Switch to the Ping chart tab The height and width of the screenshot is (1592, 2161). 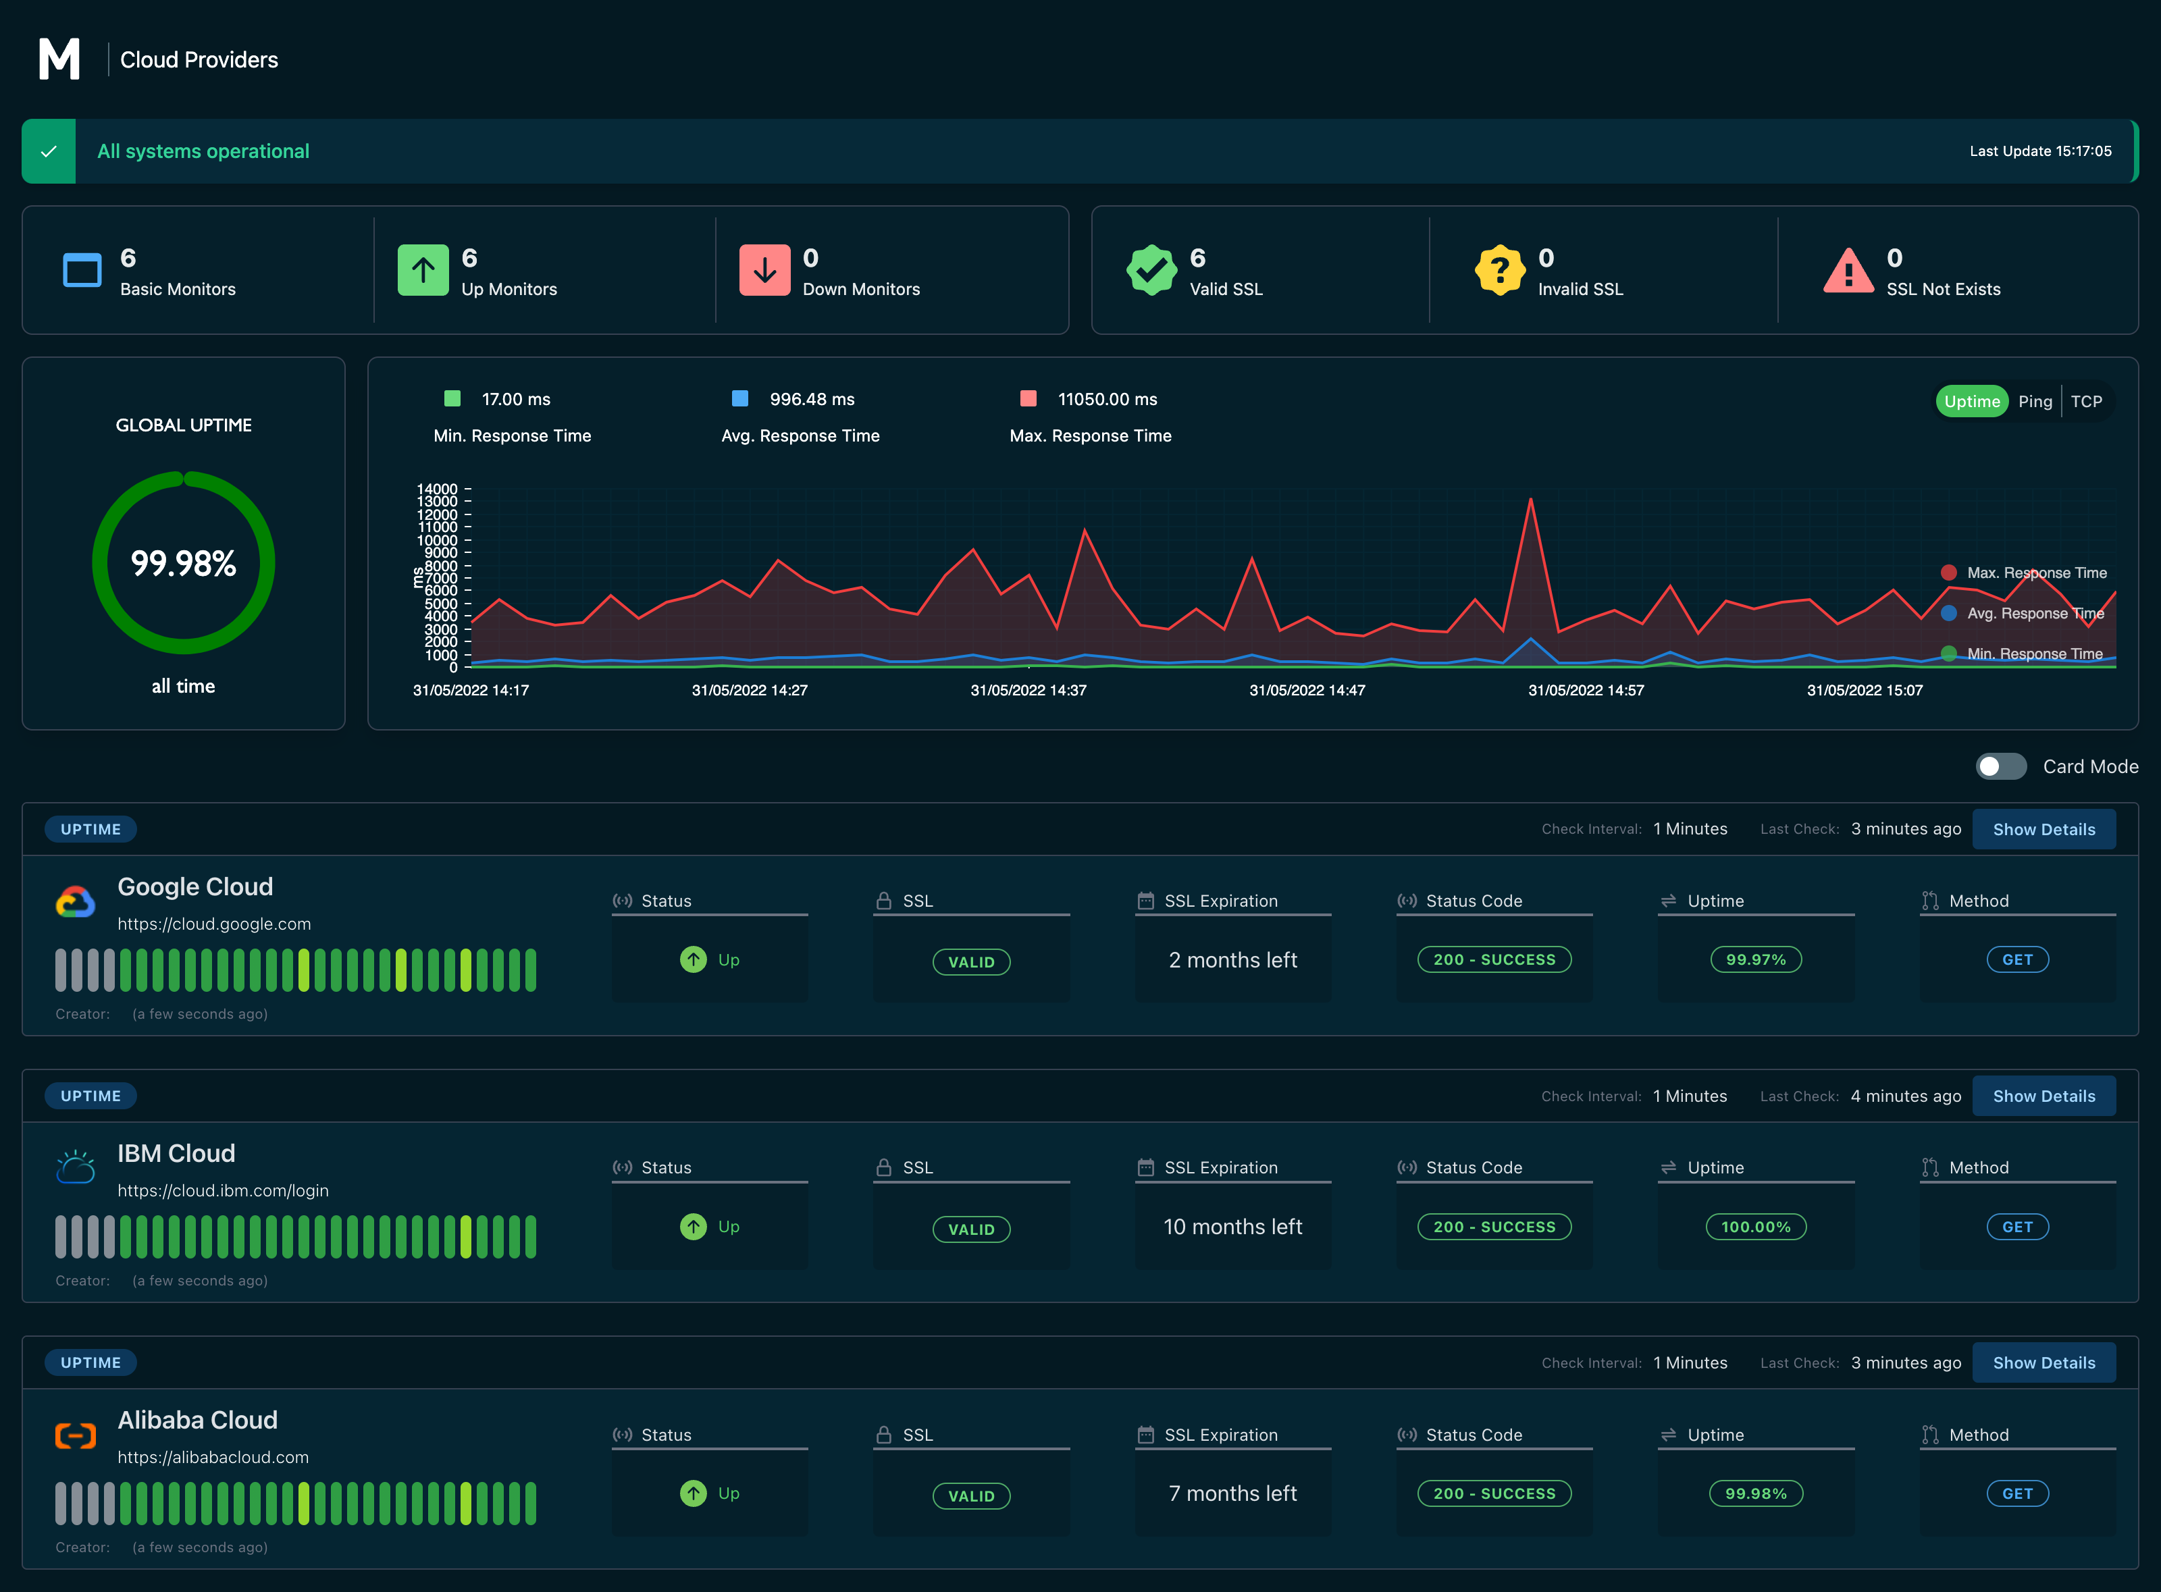point(2035,402)
